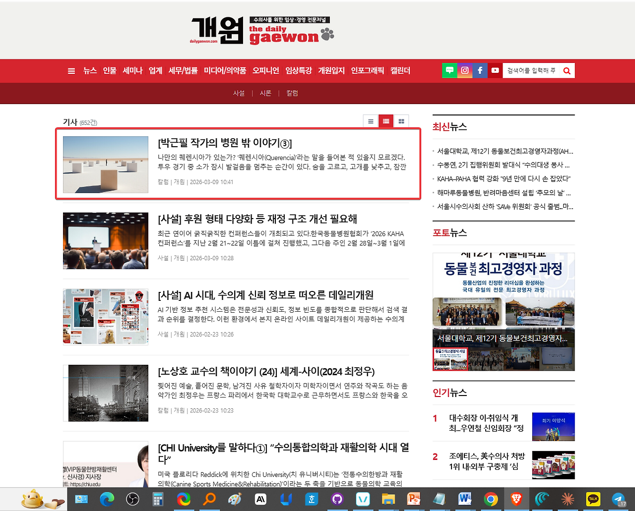Open popular news 조에티스, 美수의사 처방 1위

(487, 461)
